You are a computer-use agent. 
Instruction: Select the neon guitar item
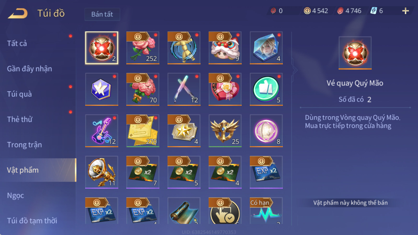pyautogui.click(x=102, y=131)
